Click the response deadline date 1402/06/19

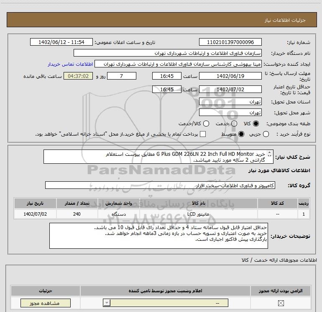click(x=230, y=76)
